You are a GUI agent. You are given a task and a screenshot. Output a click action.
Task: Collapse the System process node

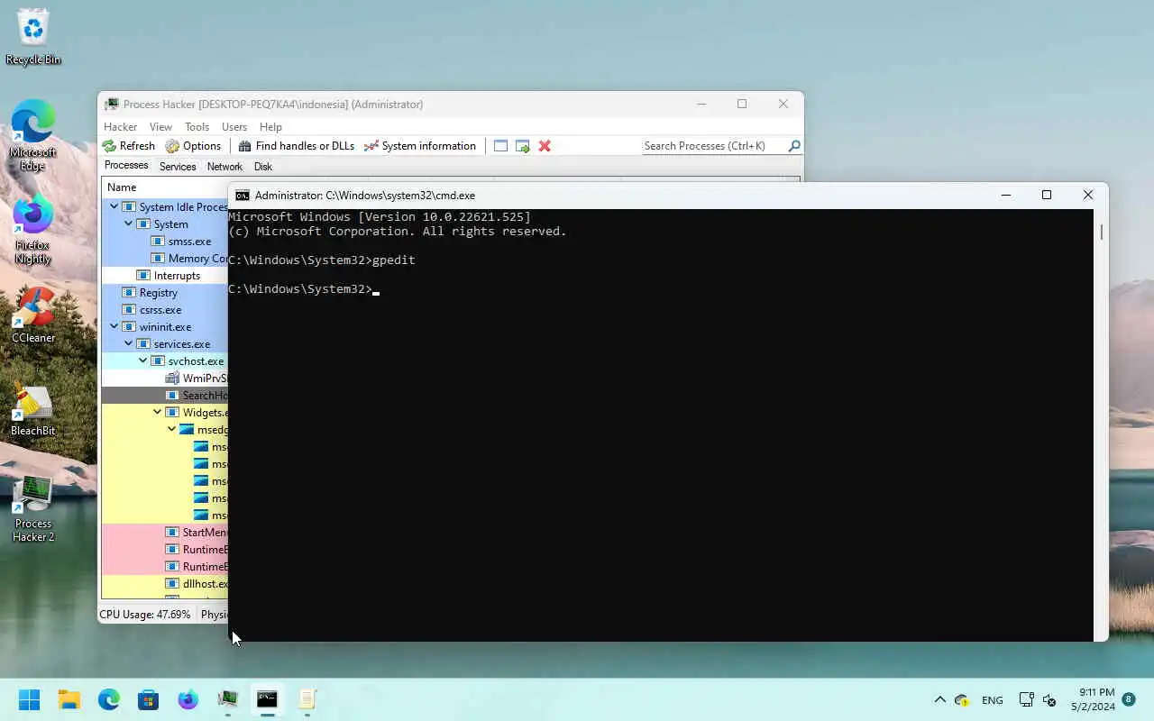click(x=129, y=224)
